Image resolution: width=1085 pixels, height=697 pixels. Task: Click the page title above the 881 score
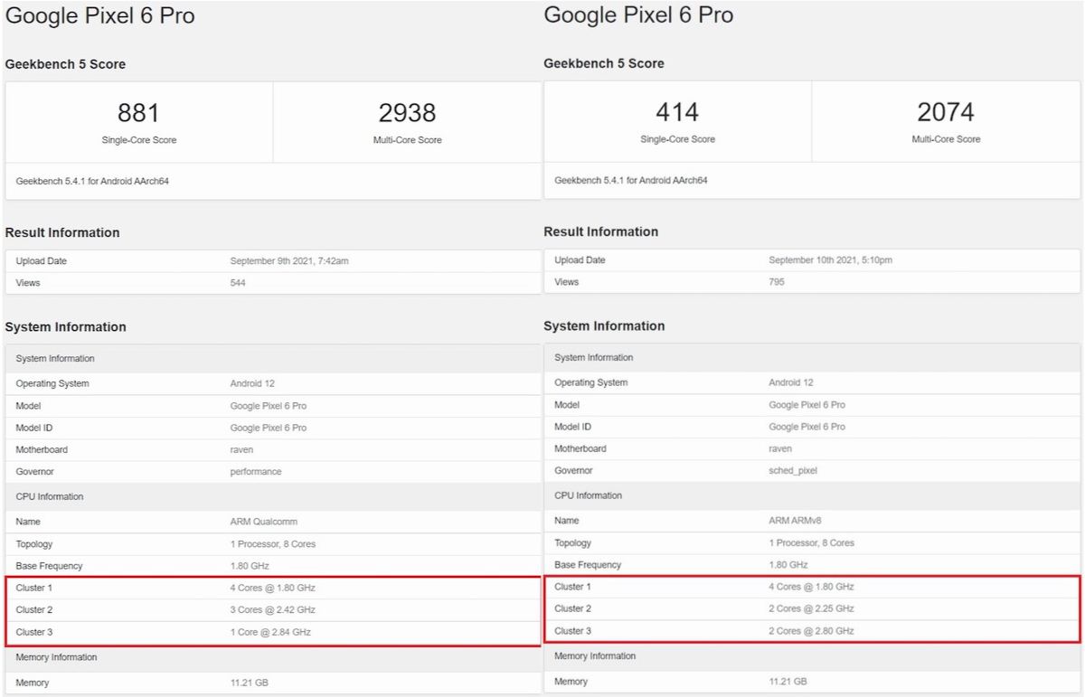tap(100, 16)
